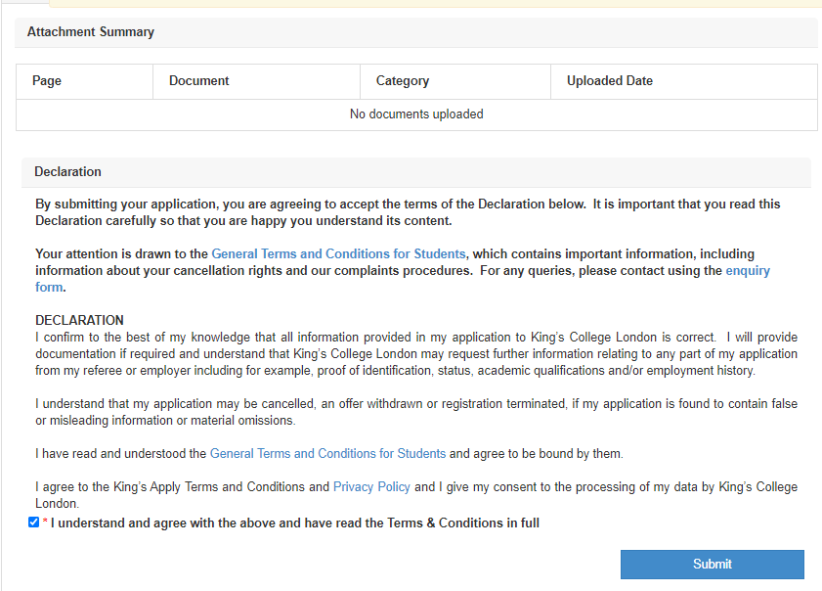This screenshot has width=822, height=591.
Task: Open General Terms link after 'read and understood'
Action: click(x=327, y=454)
